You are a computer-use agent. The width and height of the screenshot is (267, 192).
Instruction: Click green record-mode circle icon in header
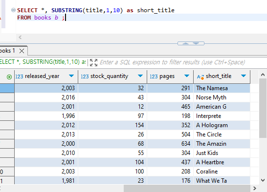9,77
